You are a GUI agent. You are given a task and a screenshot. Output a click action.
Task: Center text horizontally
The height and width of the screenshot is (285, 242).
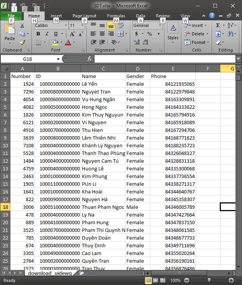pyautogui.click(x=102, y=34)
